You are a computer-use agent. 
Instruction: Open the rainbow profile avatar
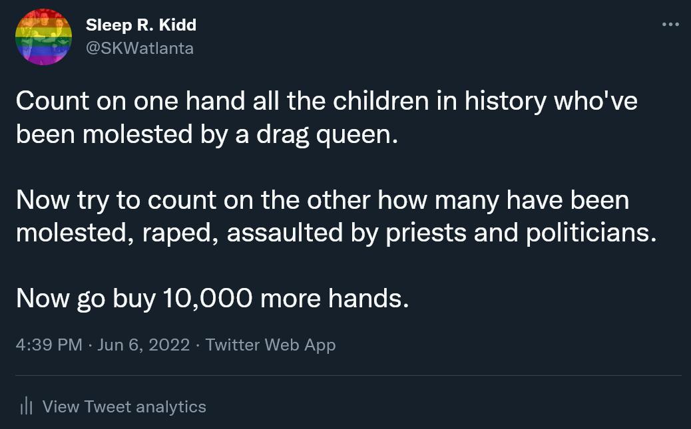(43, 37)
